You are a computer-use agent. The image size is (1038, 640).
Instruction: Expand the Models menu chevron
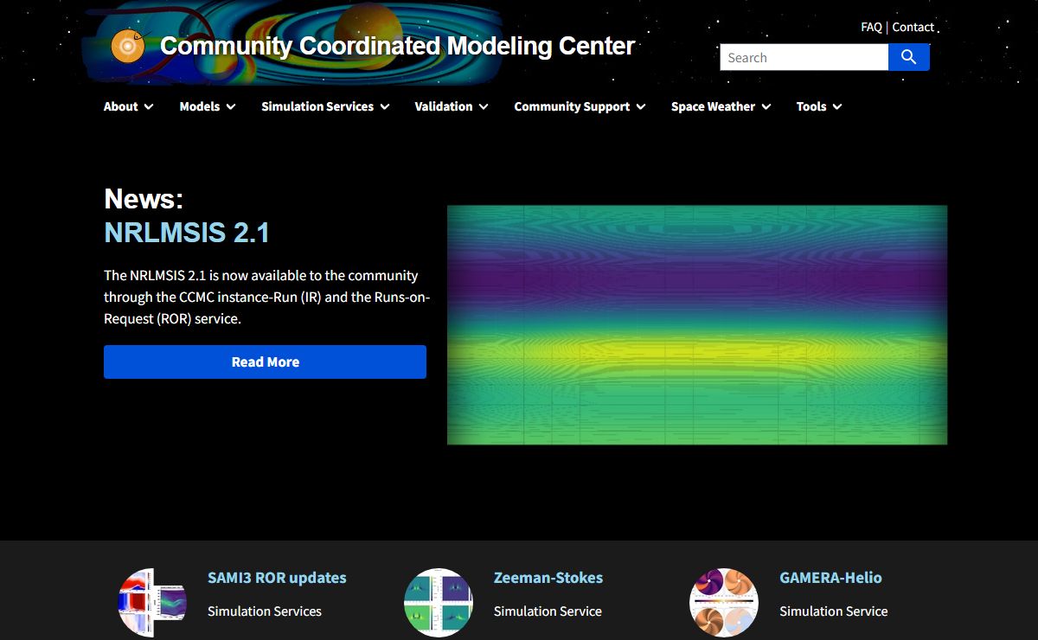[231, 106]
